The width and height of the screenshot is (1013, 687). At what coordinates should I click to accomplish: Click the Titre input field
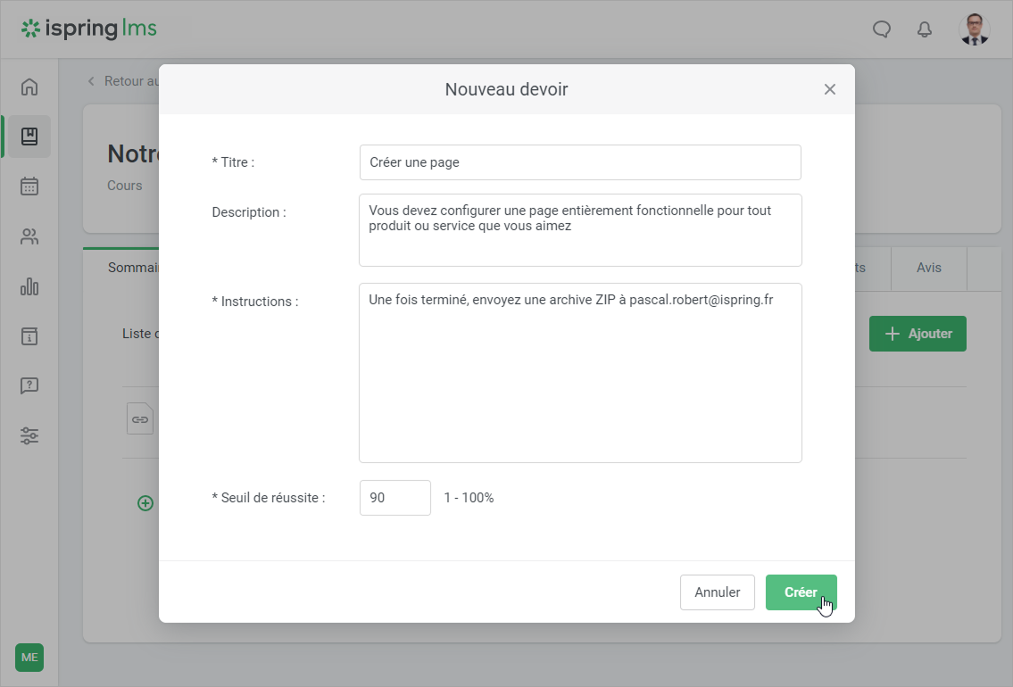tap(580, 162)
